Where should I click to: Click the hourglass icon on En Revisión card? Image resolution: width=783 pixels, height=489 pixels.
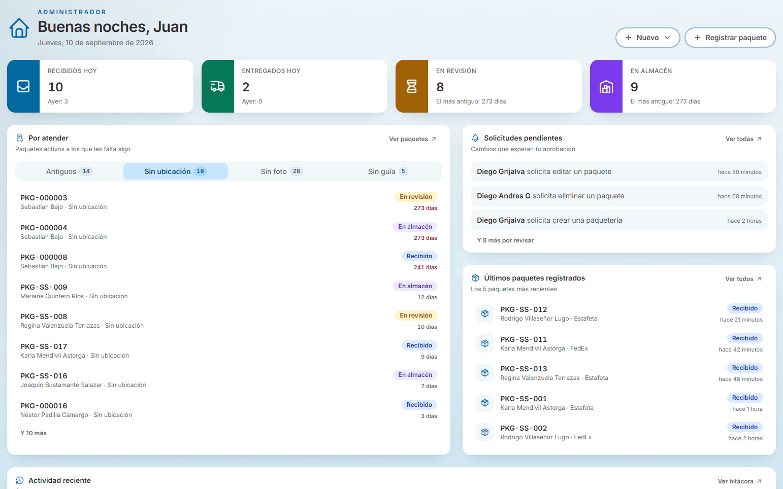412,86
